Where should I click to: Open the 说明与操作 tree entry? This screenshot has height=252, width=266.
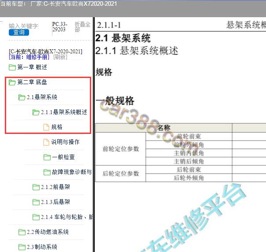pyautogui.click(x=65, y=142)
